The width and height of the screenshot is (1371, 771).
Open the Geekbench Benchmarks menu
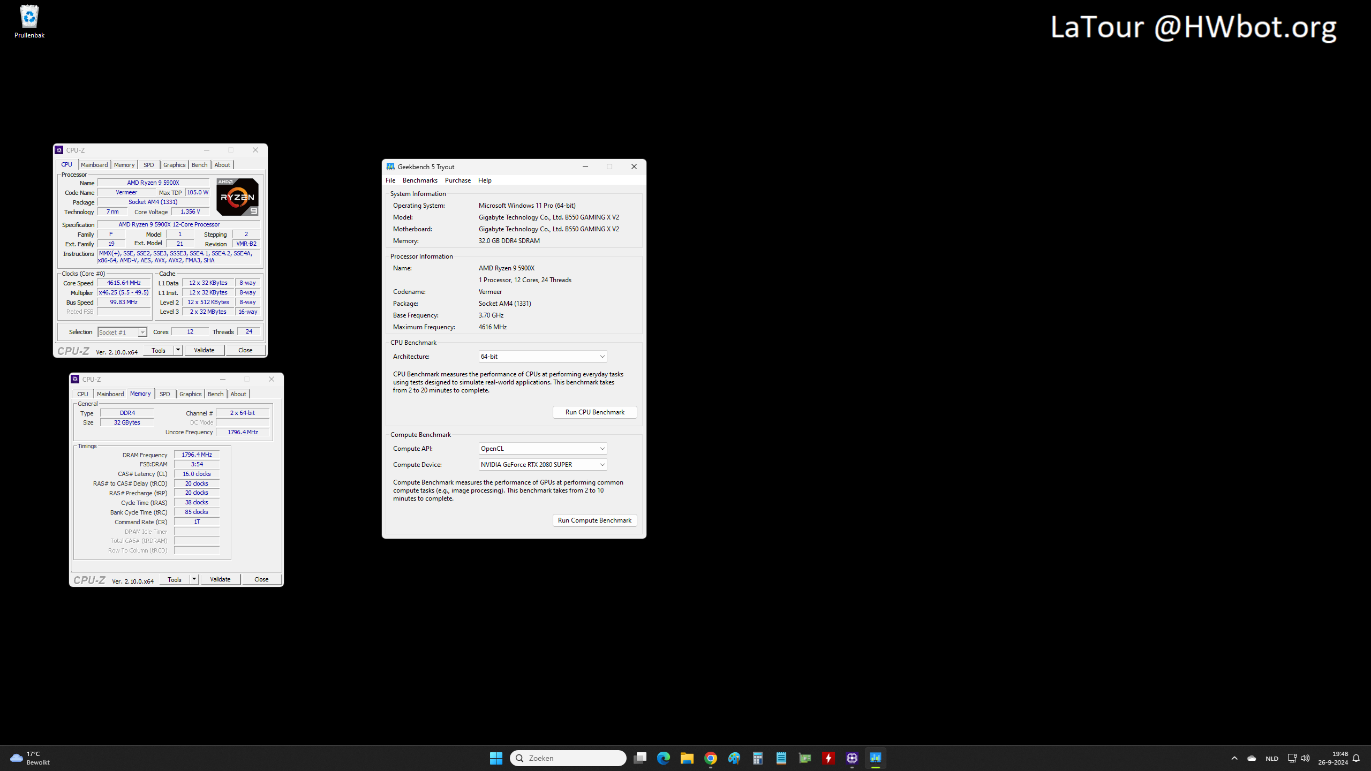(x=420, y=180)
